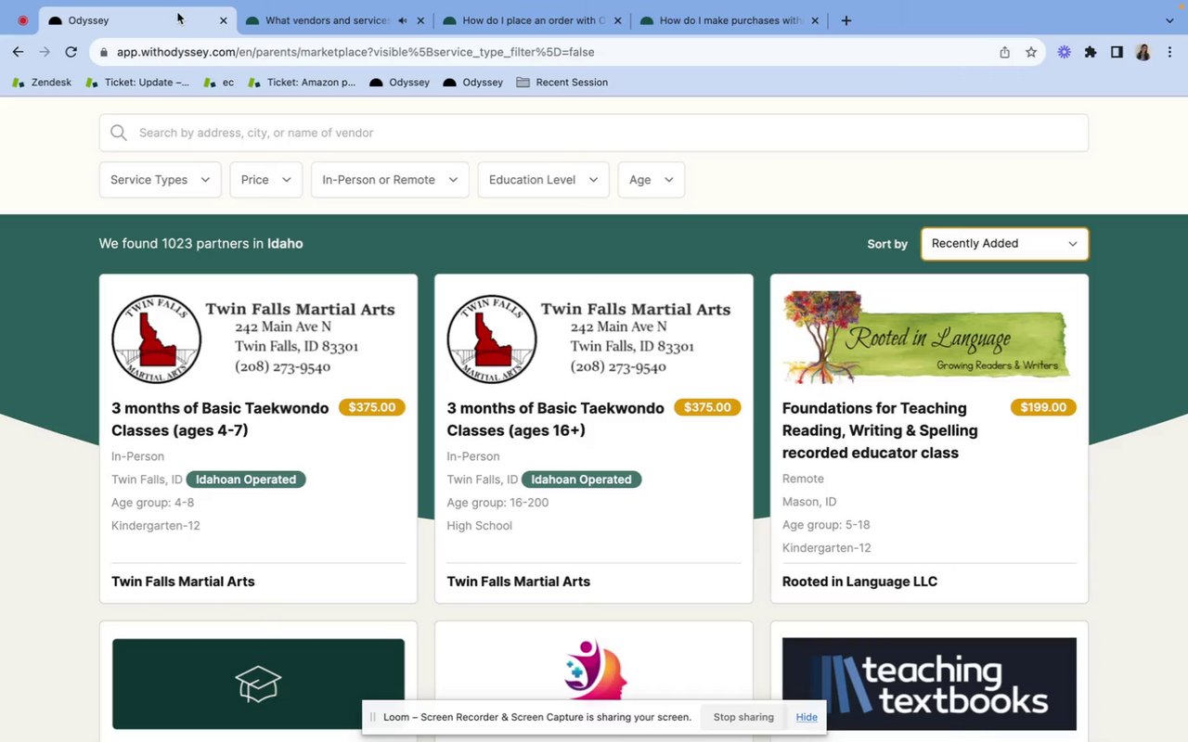View site information lock icon
Image resolution: width=1188 pixels, height=742 pixels.
(104, 53)
